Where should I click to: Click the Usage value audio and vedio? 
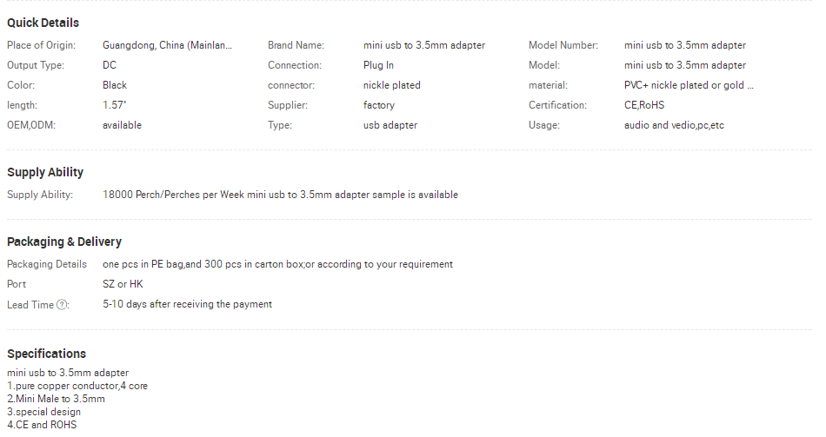674,125
